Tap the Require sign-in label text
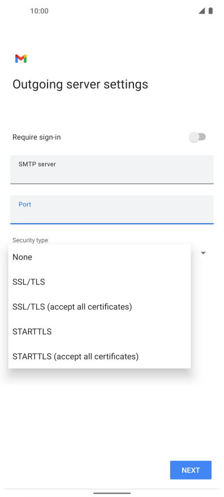224x497 pixels. pos(37,137)
